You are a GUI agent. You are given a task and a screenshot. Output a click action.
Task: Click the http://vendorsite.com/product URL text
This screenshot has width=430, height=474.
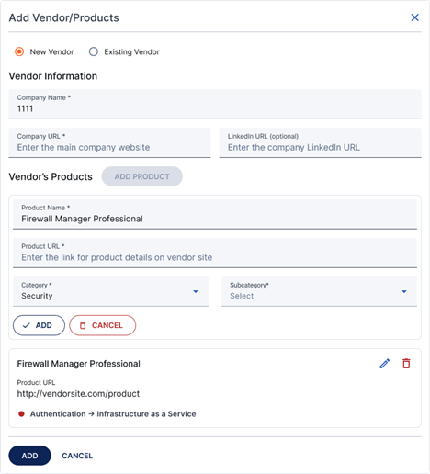pyautogui.click(x=78, y=394)
